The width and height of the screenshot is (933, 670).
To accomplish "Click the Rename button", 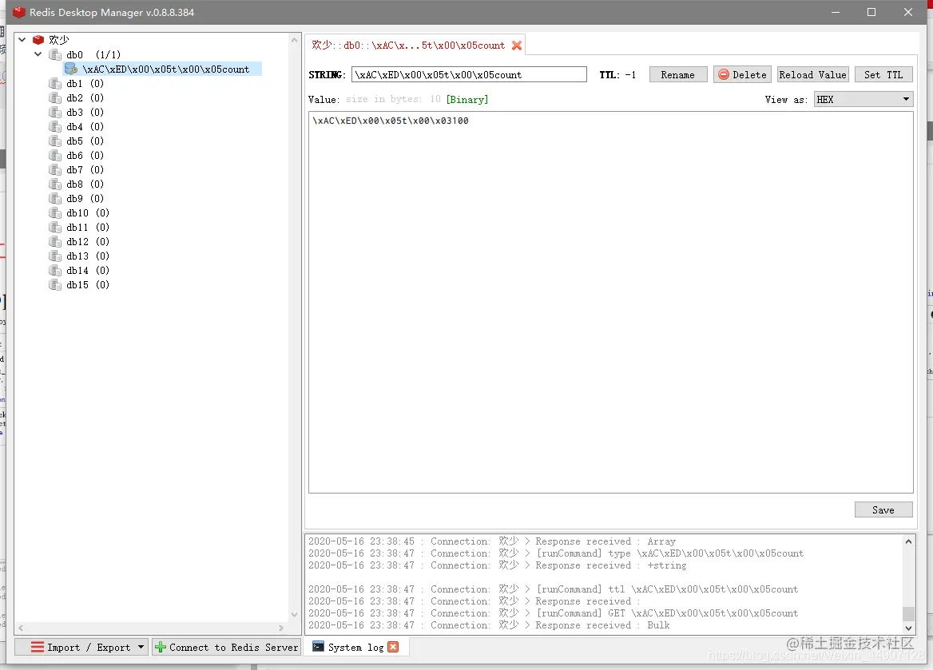I will [x=677, y=74].
